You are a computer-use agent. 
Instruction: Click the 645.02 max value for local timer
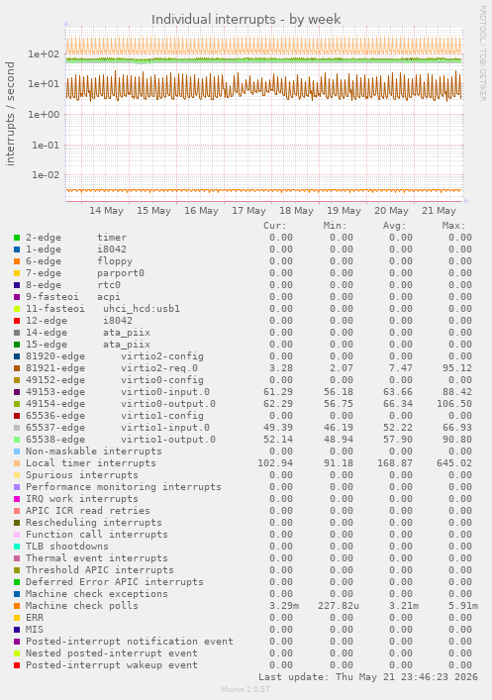(x=454, y=463)
